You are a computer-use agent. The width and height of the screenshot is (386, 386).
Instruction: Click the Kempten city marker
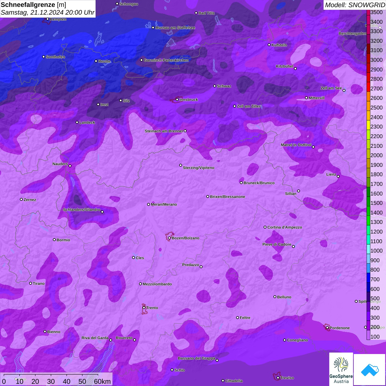click(47, 19)
